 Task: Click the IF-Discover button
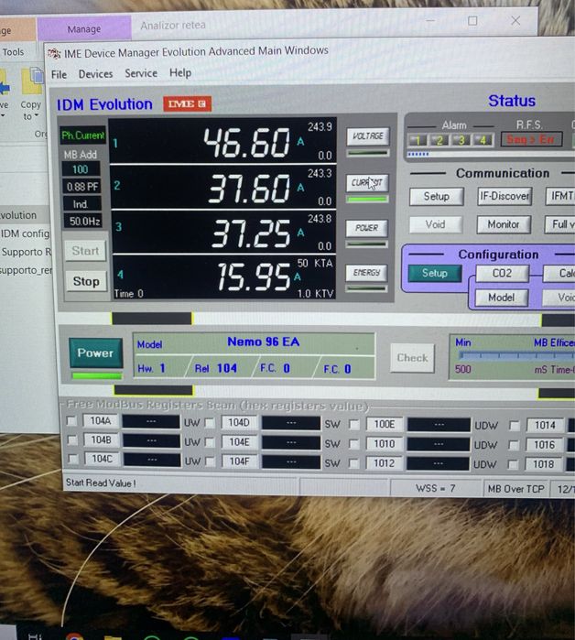pyautogui.click(x=504, y=196)
